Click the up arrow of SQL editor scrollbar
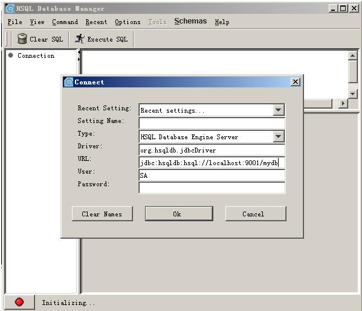 tap(352, 55)
